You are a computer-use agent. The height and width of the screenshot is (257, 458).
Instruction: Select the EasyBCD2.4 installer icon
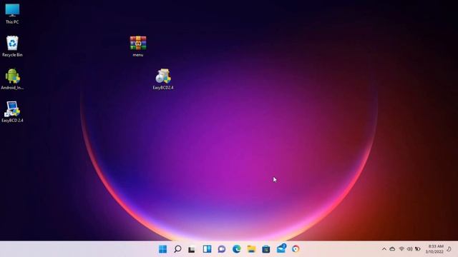163,79
